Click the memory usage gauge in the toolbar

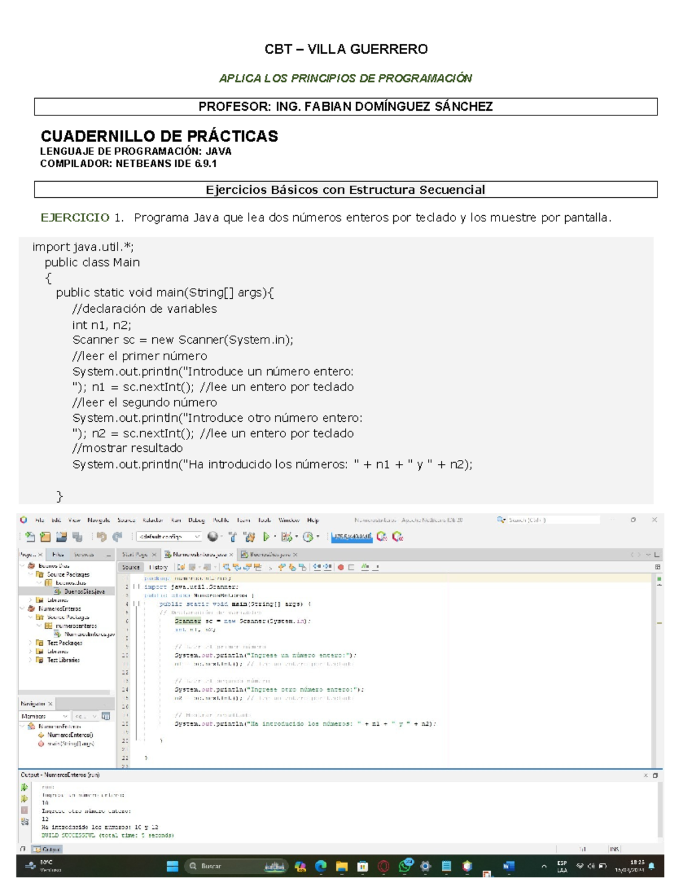tap(351, 537)
